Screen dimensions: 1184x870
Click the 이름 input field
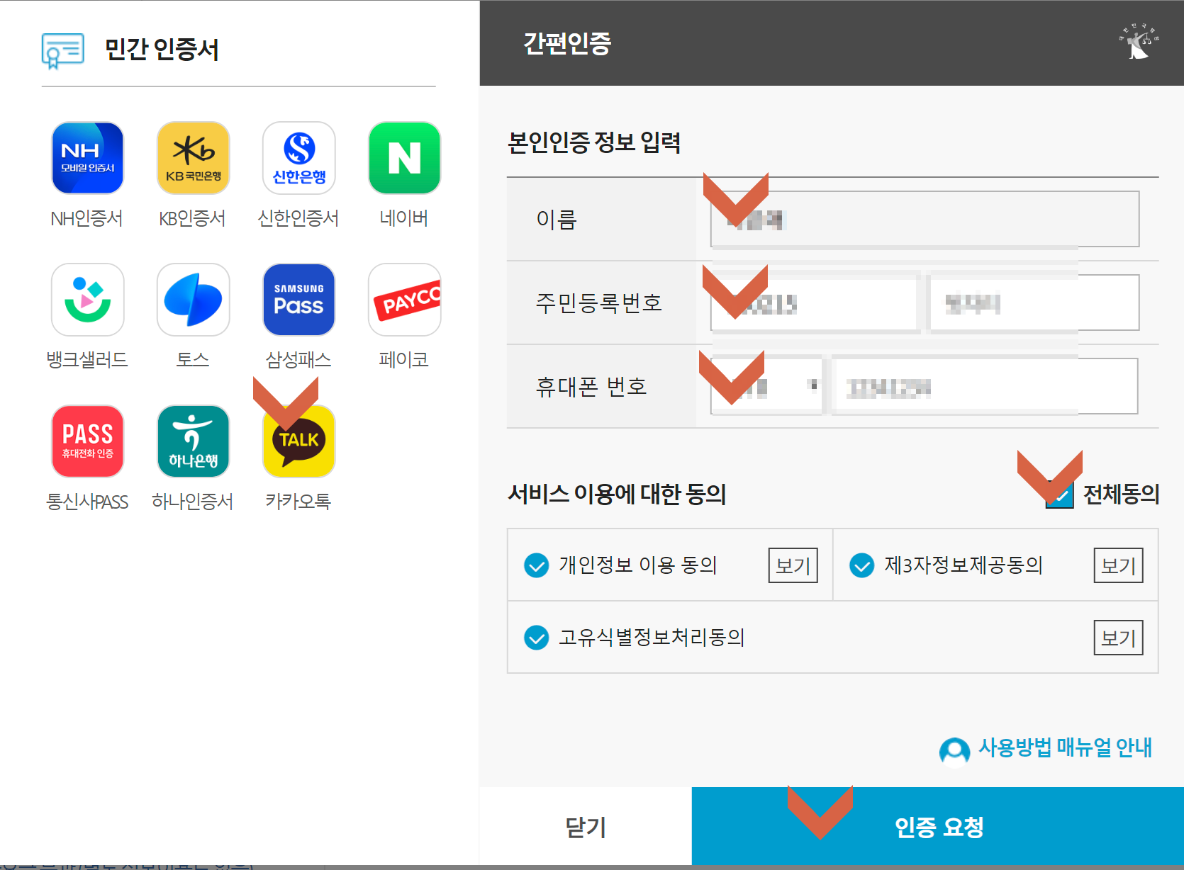point(925,219)
